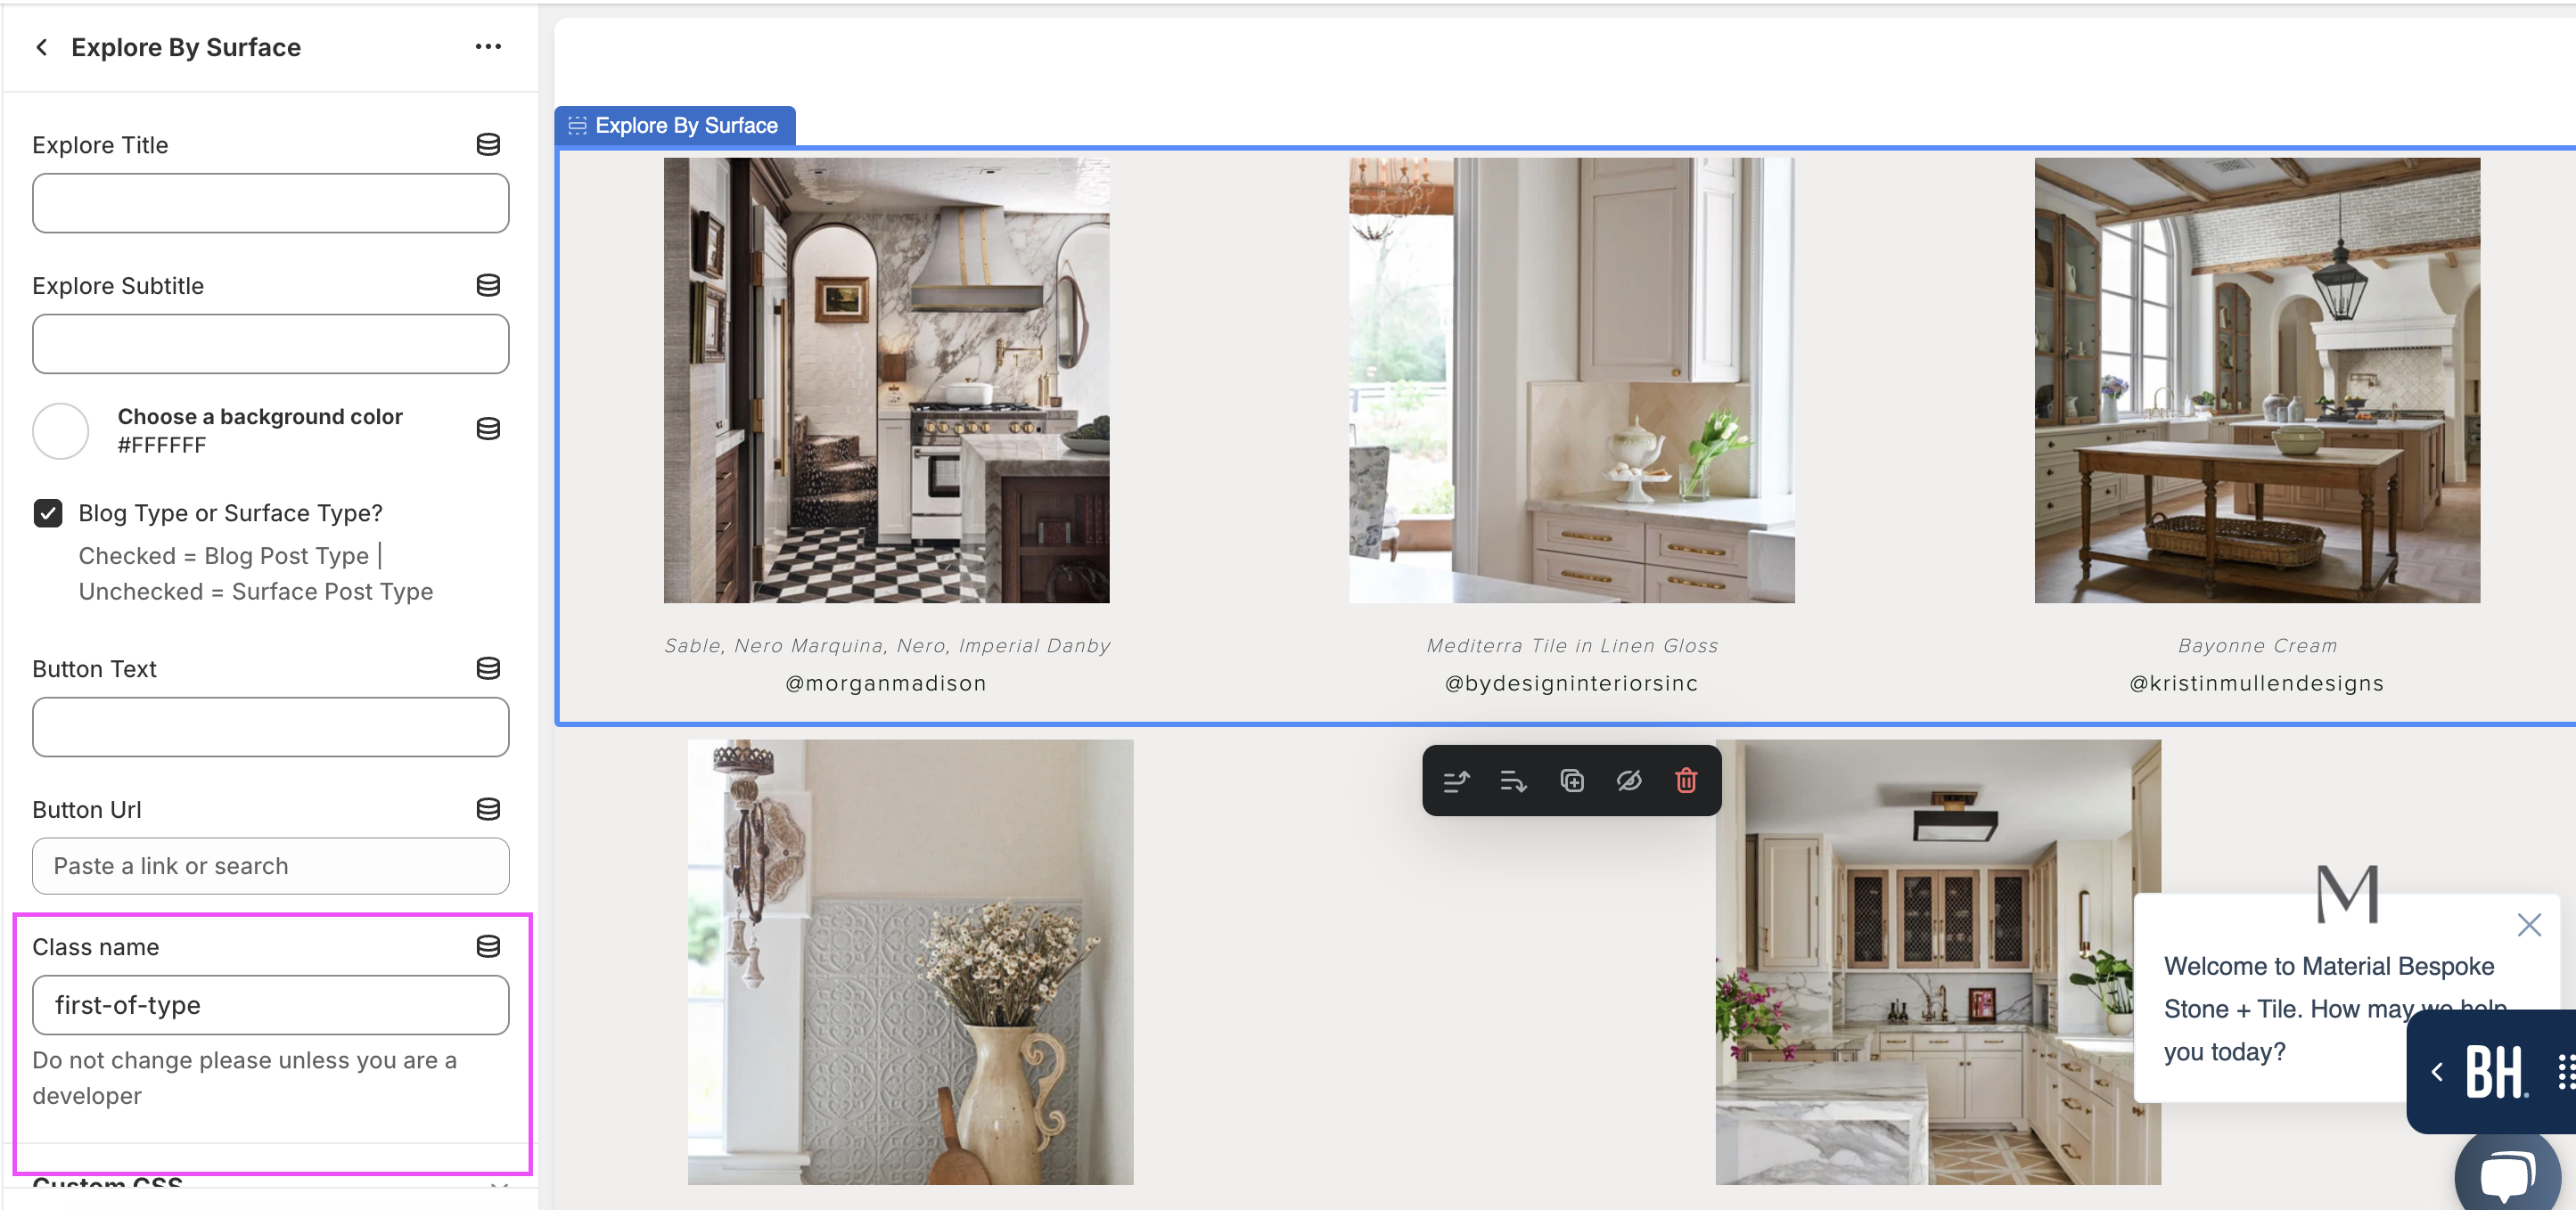Click dynamic source icon for Button Text
The height and width of the screenshot is (1210, 2576).
488,669
